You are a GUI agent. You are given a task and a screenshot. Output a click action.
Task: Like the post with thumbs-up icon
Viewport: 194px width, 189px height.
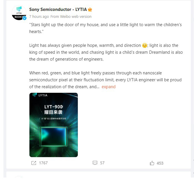(x=152, y=163)
